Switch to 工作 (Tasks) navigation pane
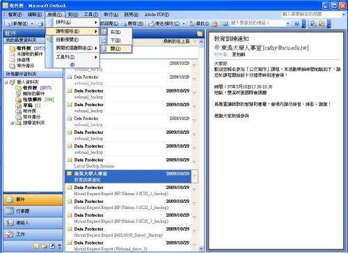The height and width of the screenshot is (253, 348). click(x=33, y=234)
